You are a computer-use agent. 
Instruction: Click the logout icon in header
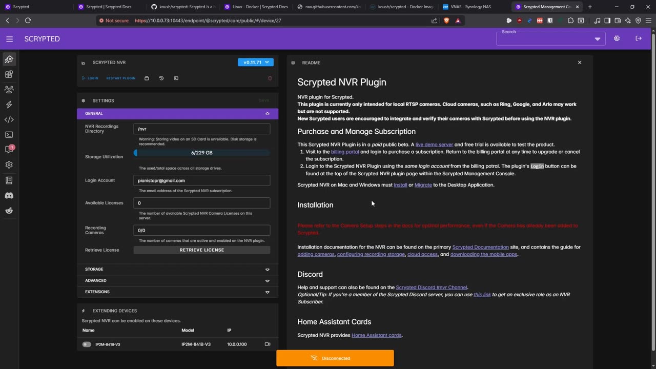coord(638,38)
